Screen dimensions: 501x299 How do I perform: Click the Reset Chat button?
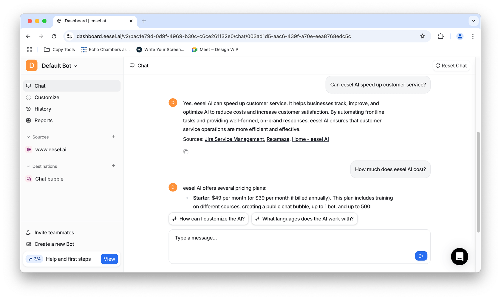[x=451, y=66]
